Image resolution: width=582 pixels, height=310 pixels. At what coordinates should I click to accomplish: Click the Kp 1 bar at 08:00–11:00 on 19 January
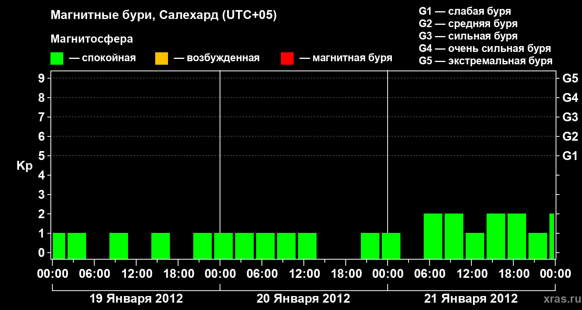tap(119, 246)
